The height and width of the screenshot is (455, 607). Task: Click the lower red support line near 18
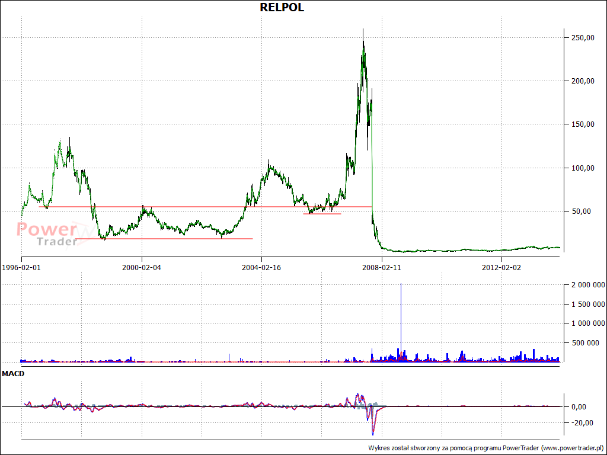165,239
